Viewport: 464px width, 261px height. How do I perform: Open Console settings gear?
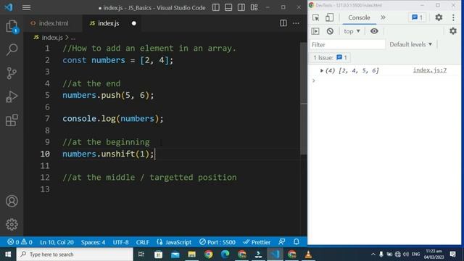(x=453, y=30)
